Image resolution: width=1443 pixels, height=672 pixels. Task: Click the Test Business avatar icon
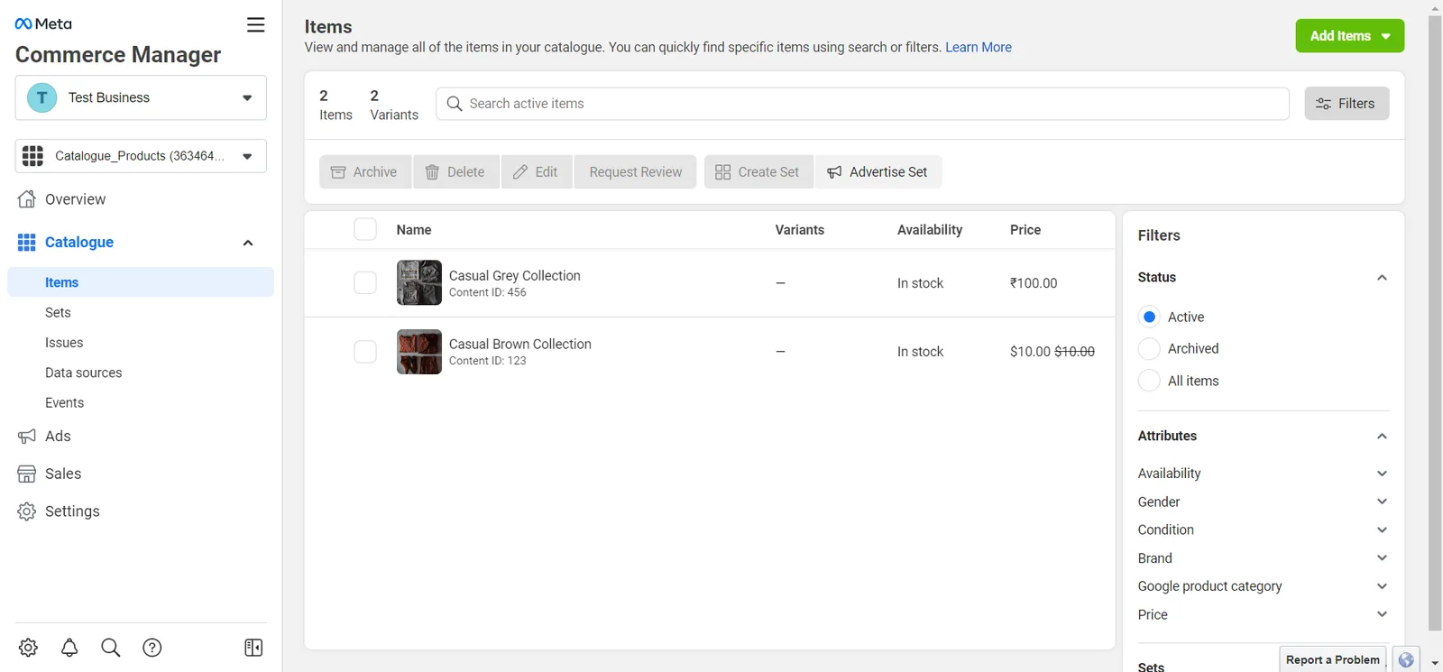pos(41,97)
